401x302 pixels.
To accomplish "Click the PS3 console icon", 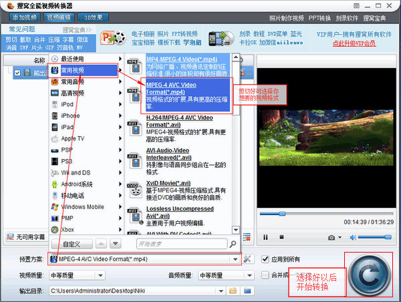I will pos(55,162).
